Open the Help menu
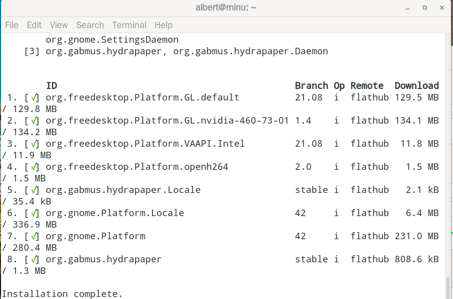This screenshot has width=453, height=299. click(x=163, y=25)
